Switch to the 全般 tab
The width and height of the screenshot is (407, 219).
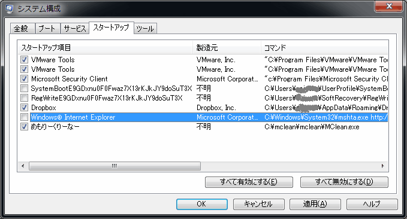coord(22,29)
